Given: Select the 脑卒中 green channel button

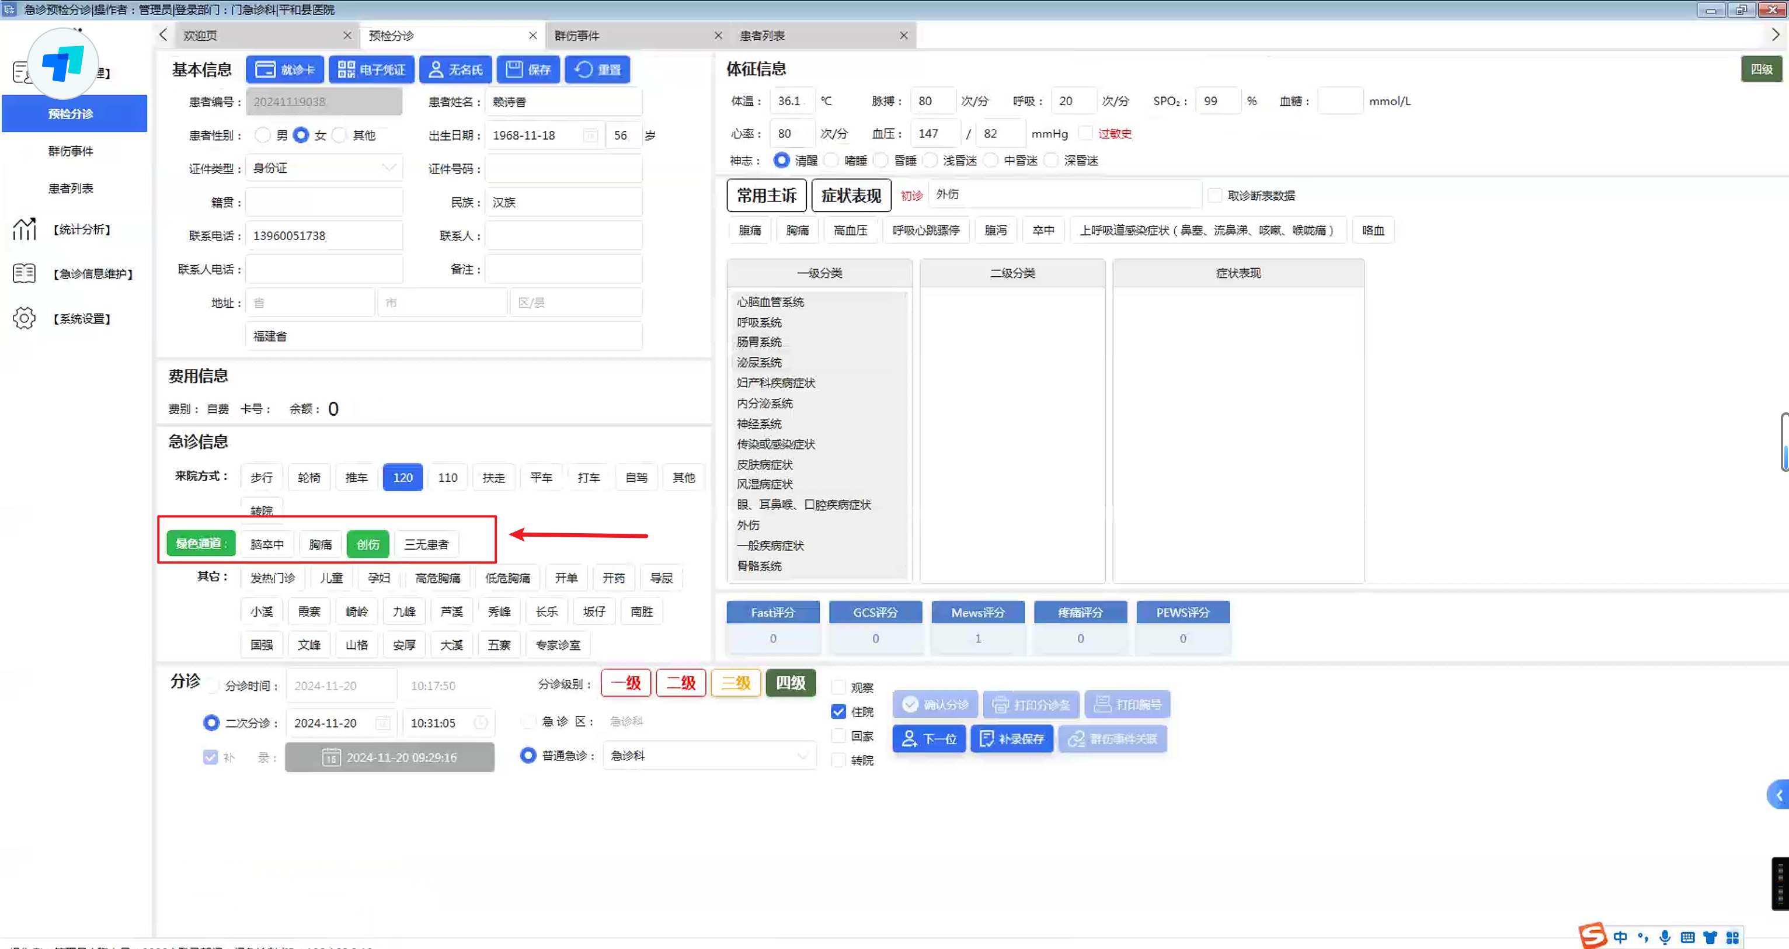Looking at the screenshot, I should pyautogui.click(x=267, y=544).
